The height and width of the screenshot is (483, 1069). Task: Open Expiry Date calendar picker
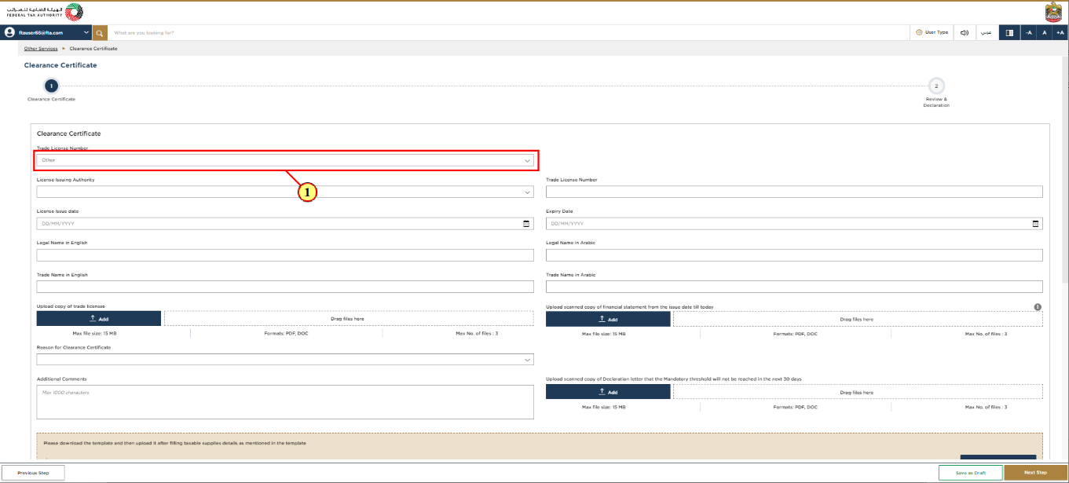pyautogui.click(x=1035, y=224)
